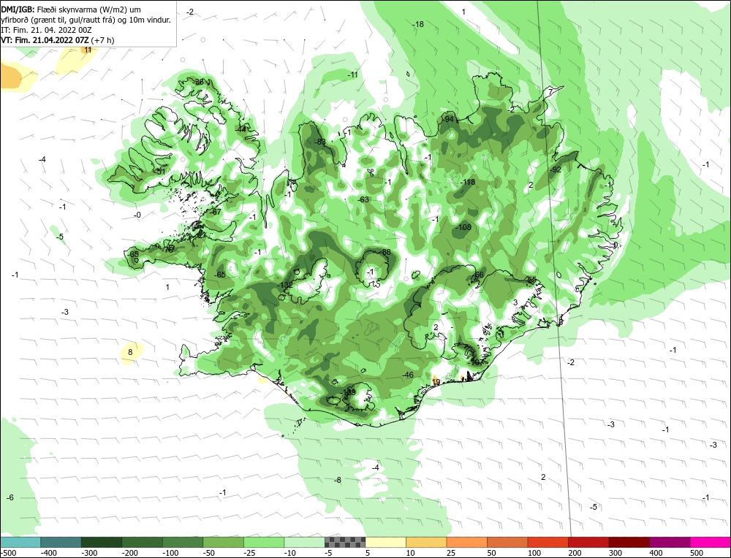
Task: Click the legend label "200"
Action: click(x=575, y=553)
